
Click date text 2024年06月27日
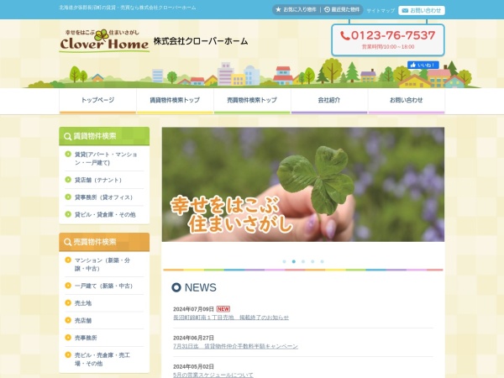click(193, 338)
